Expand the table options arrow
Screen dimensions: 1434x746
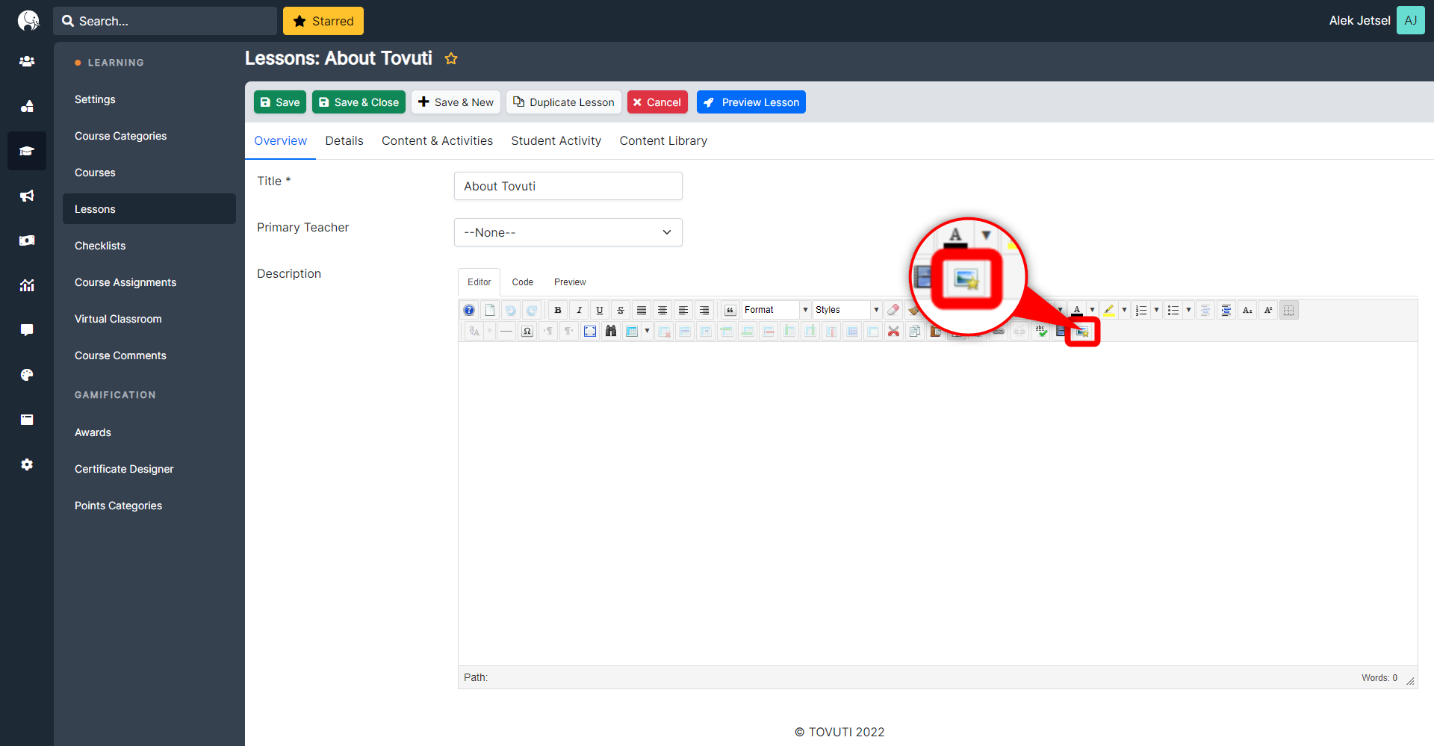[647, 331]
